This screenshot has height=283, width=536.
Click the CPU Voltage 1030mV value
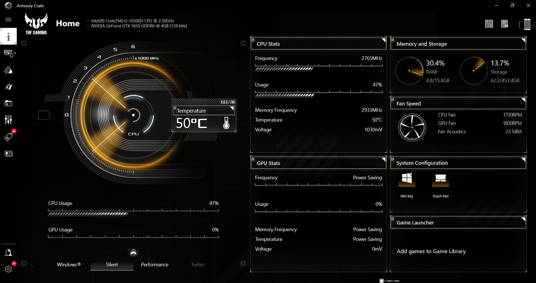click(373, 130)
